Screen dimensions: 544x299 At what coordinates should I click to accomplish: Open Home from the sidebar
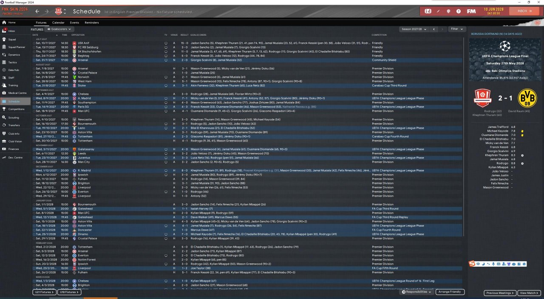coord(15,22)
